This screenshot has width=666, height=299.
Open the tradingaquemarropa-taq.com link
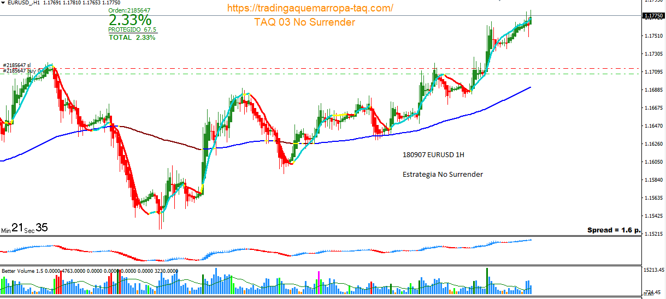(x=309, y=8)
